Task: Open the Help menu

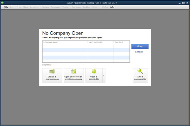Action: point(112,7)
